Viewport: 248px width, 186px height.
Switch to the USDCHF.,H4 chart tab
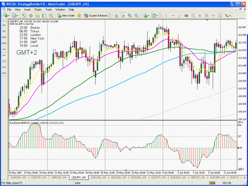click(38, 177)
